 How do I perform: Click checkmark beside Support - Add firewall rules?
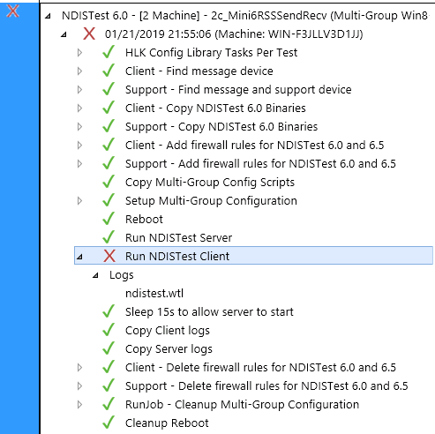point(109,163)
